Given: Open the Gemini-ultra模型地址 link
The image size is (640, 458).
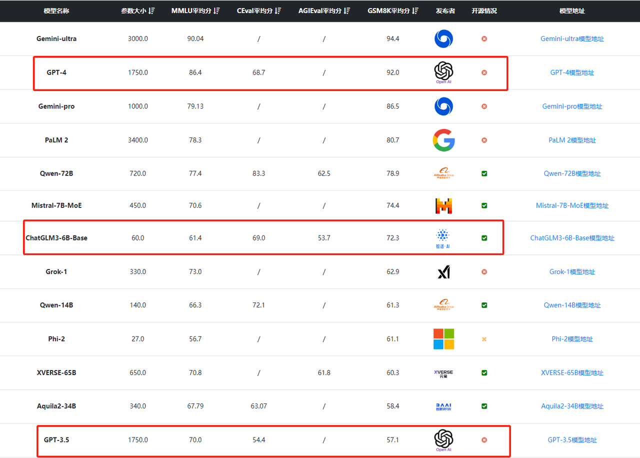Looking at the screenshot, I should coord(572,38).
